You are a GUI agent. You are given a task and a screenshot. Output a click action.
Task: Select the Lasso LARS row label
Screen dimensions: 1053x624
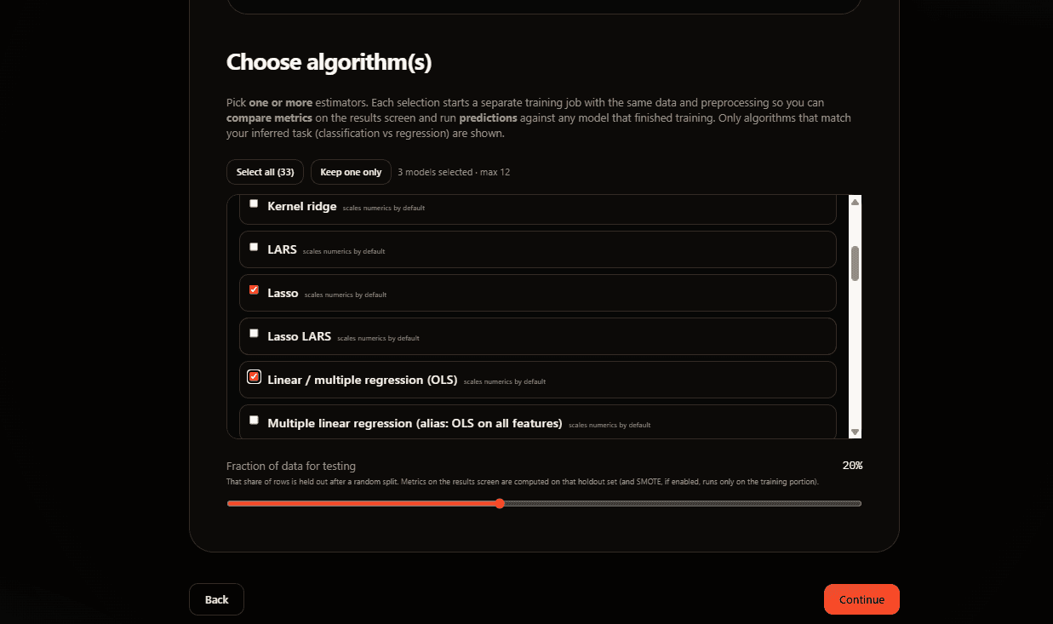(299, 337)
